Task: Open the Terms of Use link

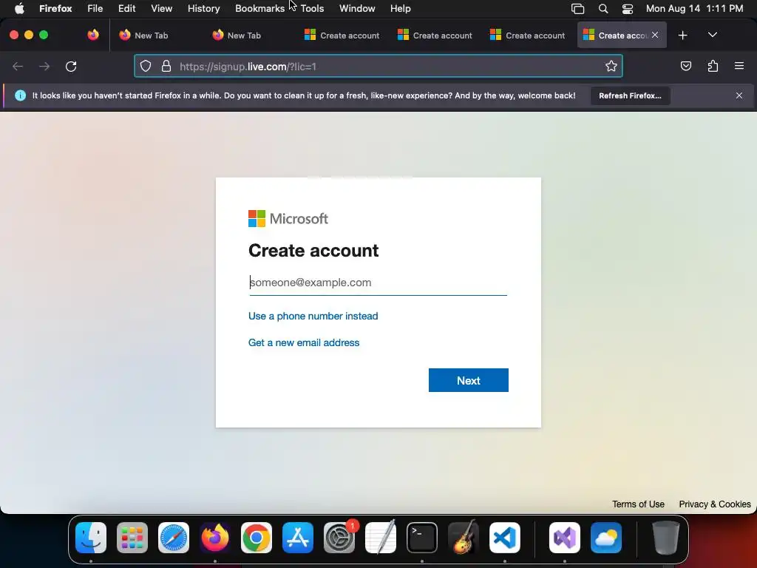Action: [x=638, y=504]
